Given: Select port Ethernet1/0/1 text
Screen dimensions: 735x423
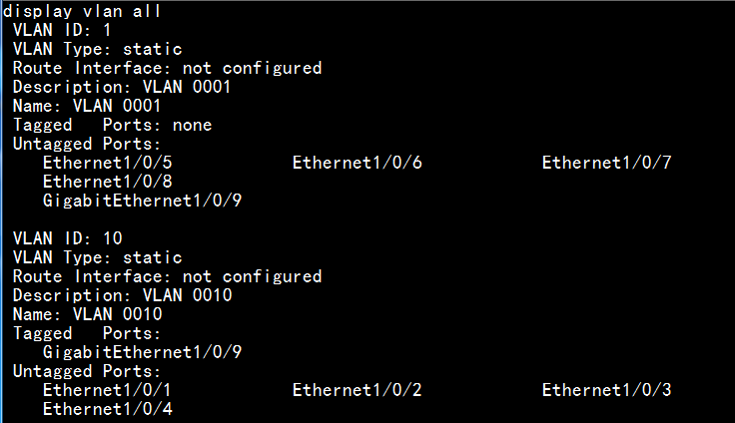Looking at the screenshot, I should [x=107, y=390].
